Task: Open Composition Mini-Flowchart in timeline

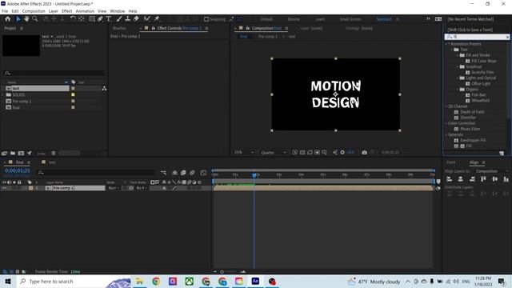Action: (x=163, y=173)
